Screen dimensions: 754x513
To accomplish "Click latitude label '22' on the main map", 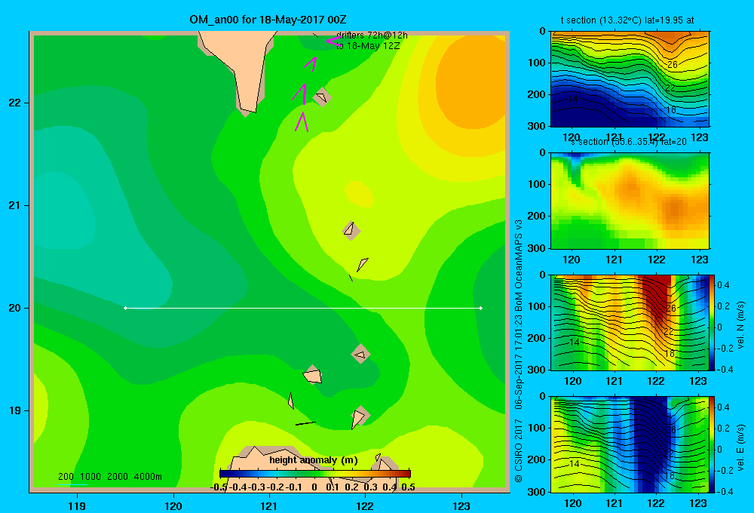I will coord(15,103).
